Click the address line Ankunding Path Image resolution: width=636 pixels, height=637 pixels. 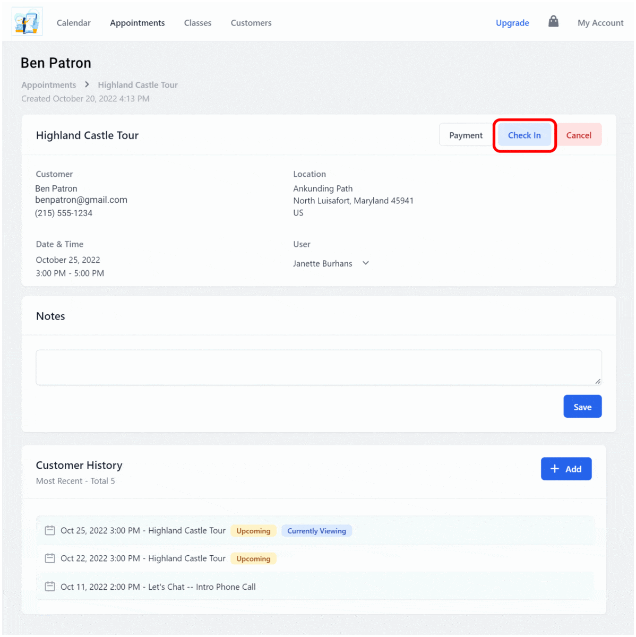pyautogui.click(x=323, y=188)
